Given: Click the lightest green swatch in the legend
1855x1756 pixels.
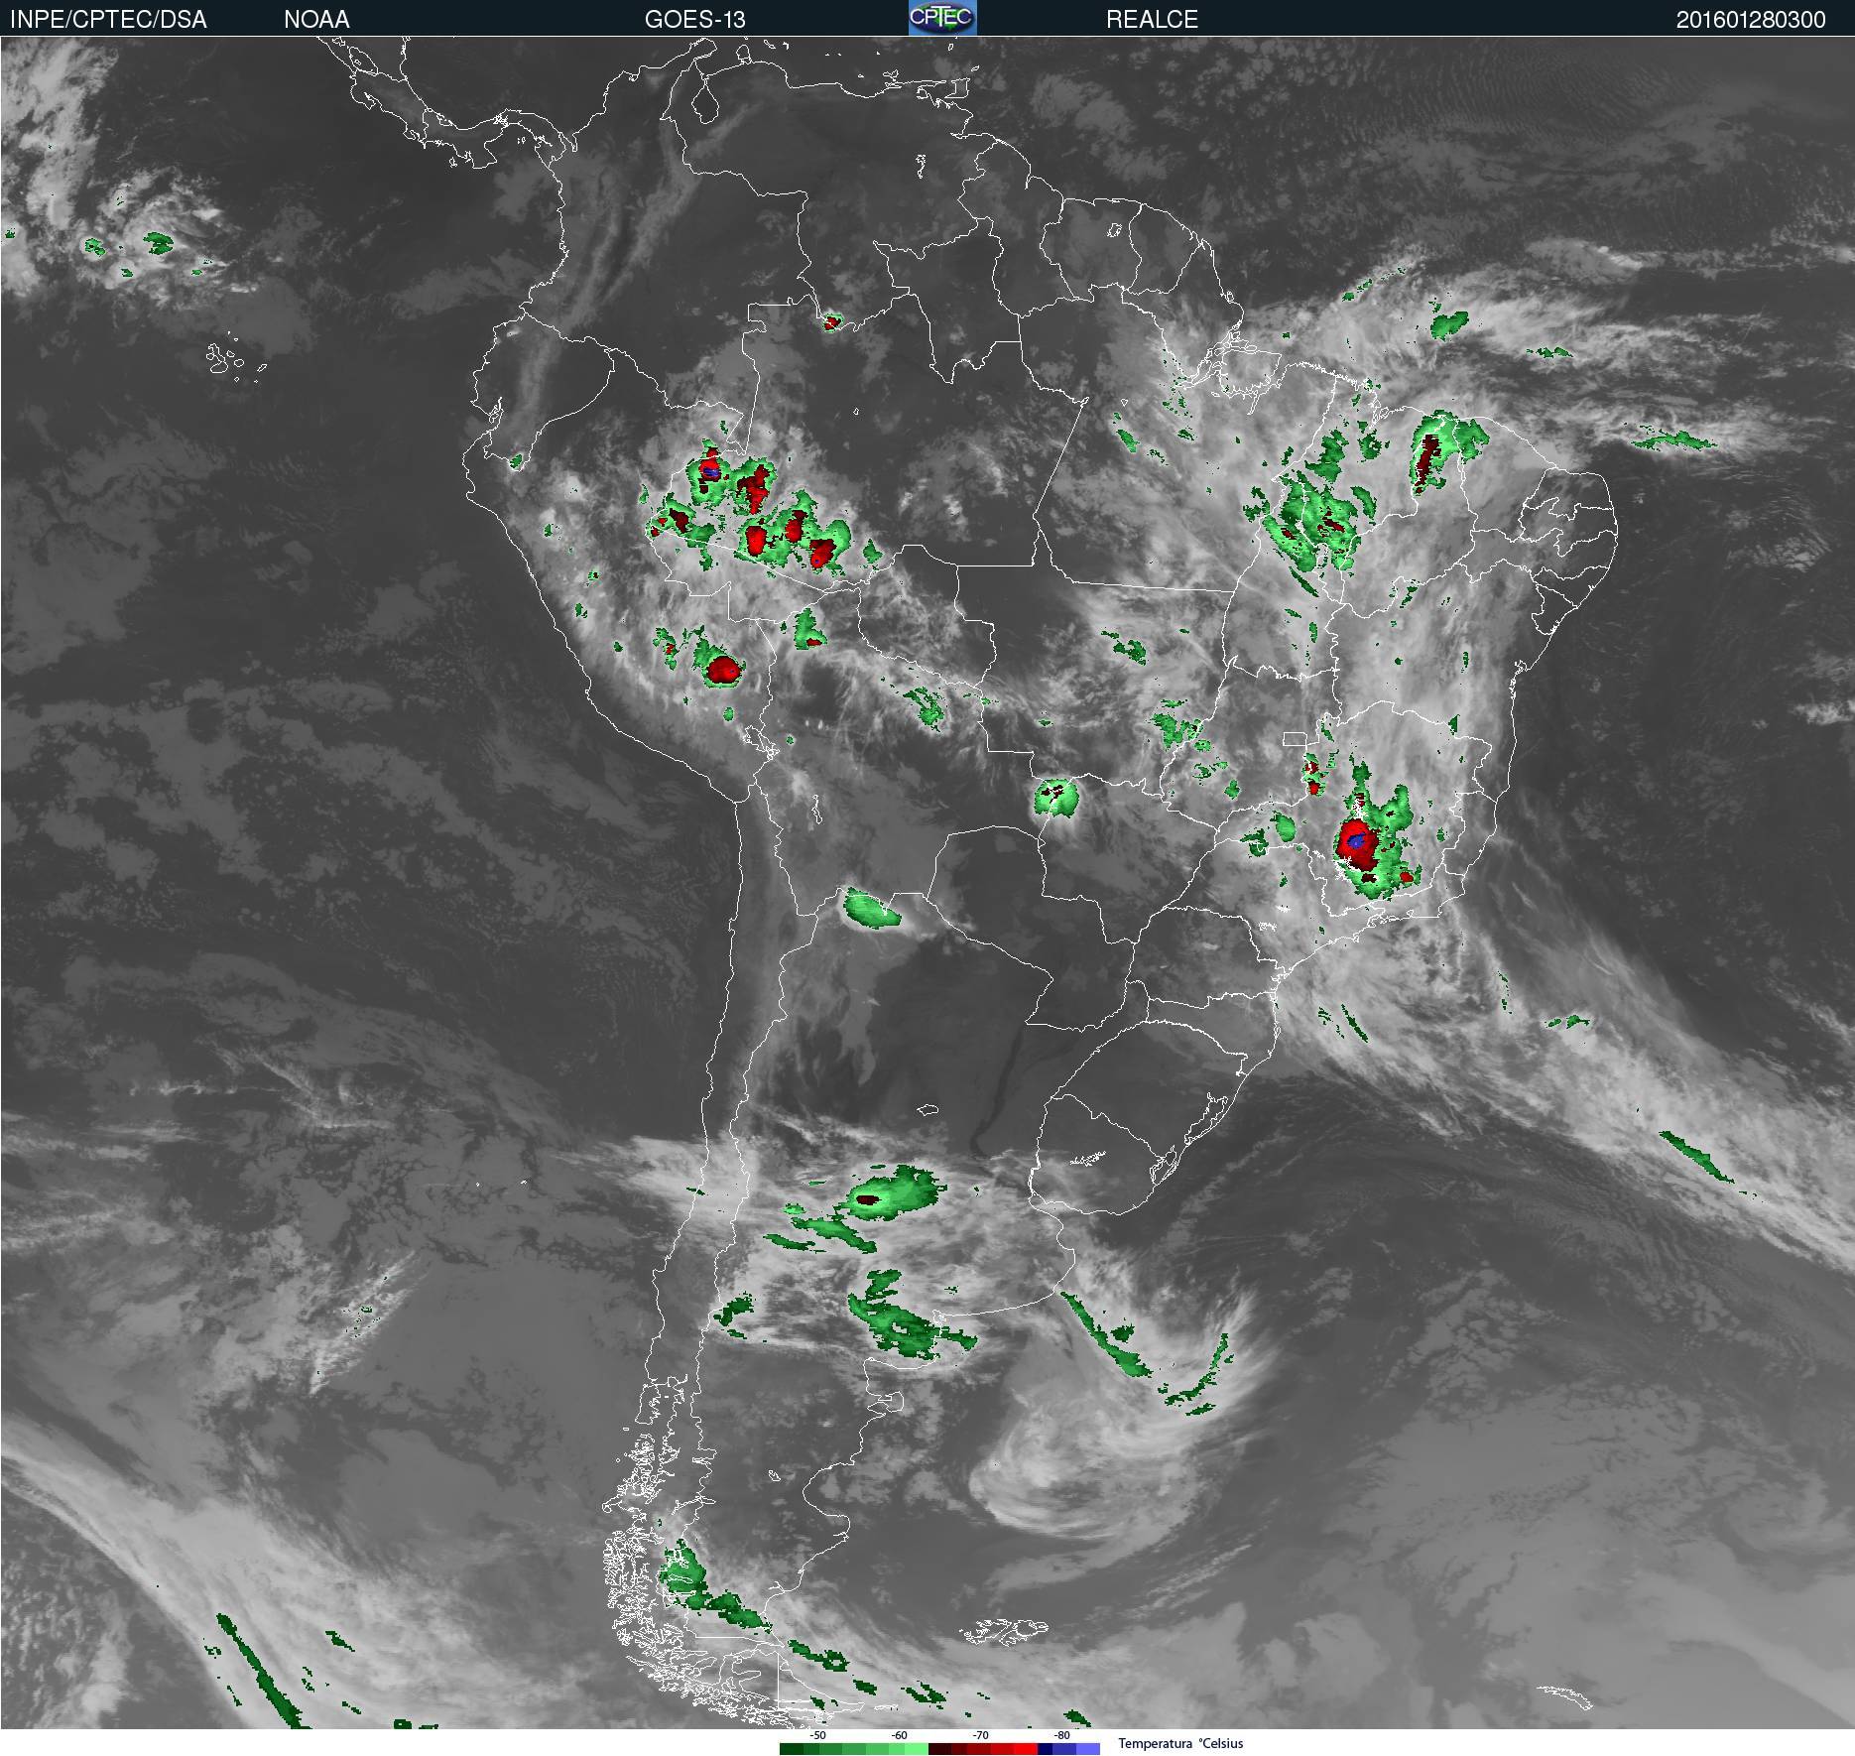Looking at the screenshot, I should (917, 1749).
